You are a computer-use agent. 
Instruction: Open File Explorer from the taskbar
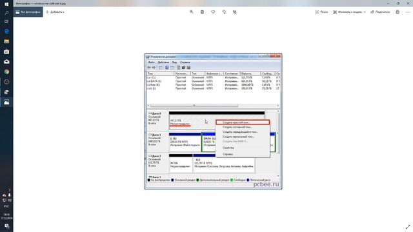[x=6, y=41]
